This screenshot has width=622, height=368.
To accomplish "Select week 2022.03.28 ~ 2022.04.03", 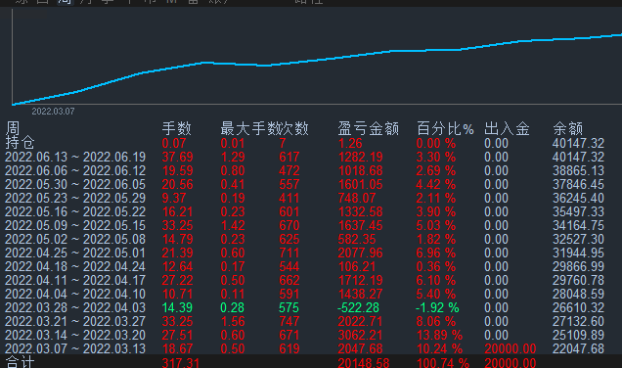I will pos(75,308).
